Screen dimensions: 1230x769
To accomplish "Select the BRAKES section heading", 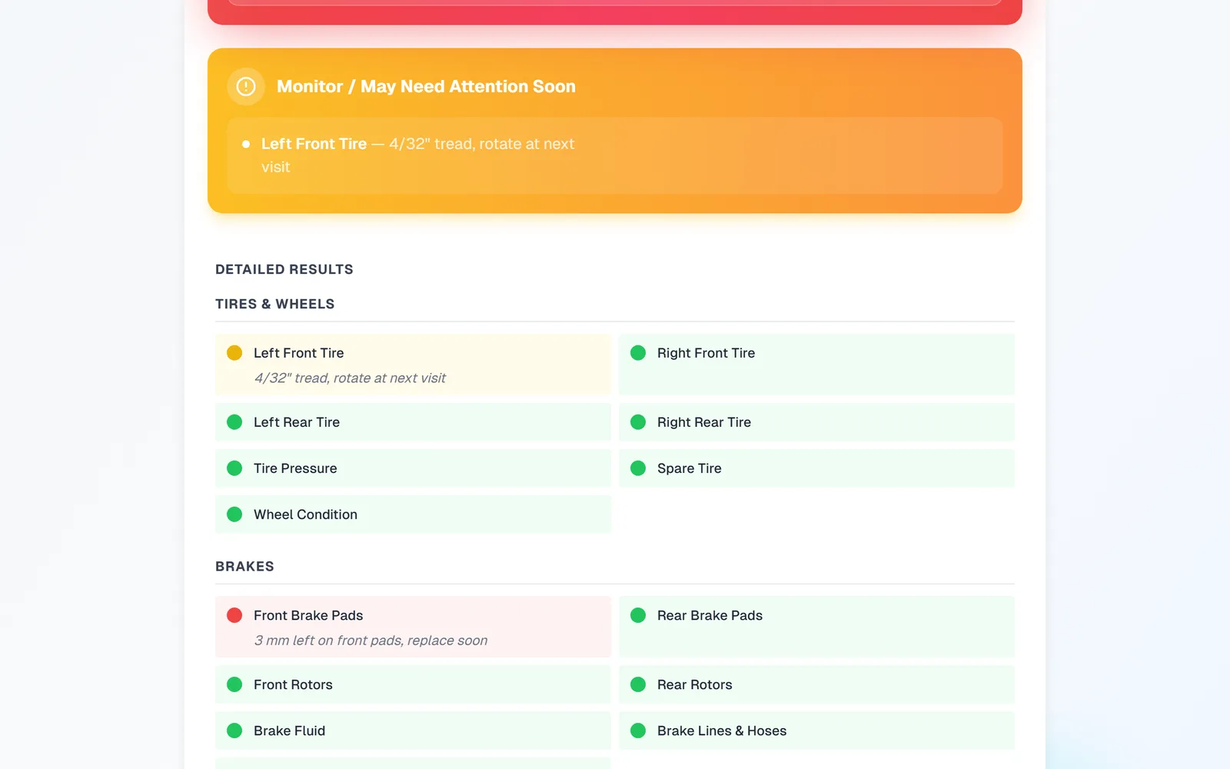I will [244, 566].
